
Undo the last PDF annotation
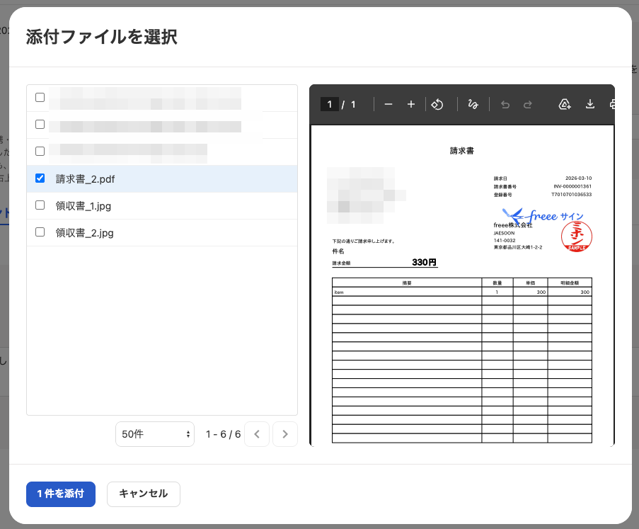coord(505,105)
